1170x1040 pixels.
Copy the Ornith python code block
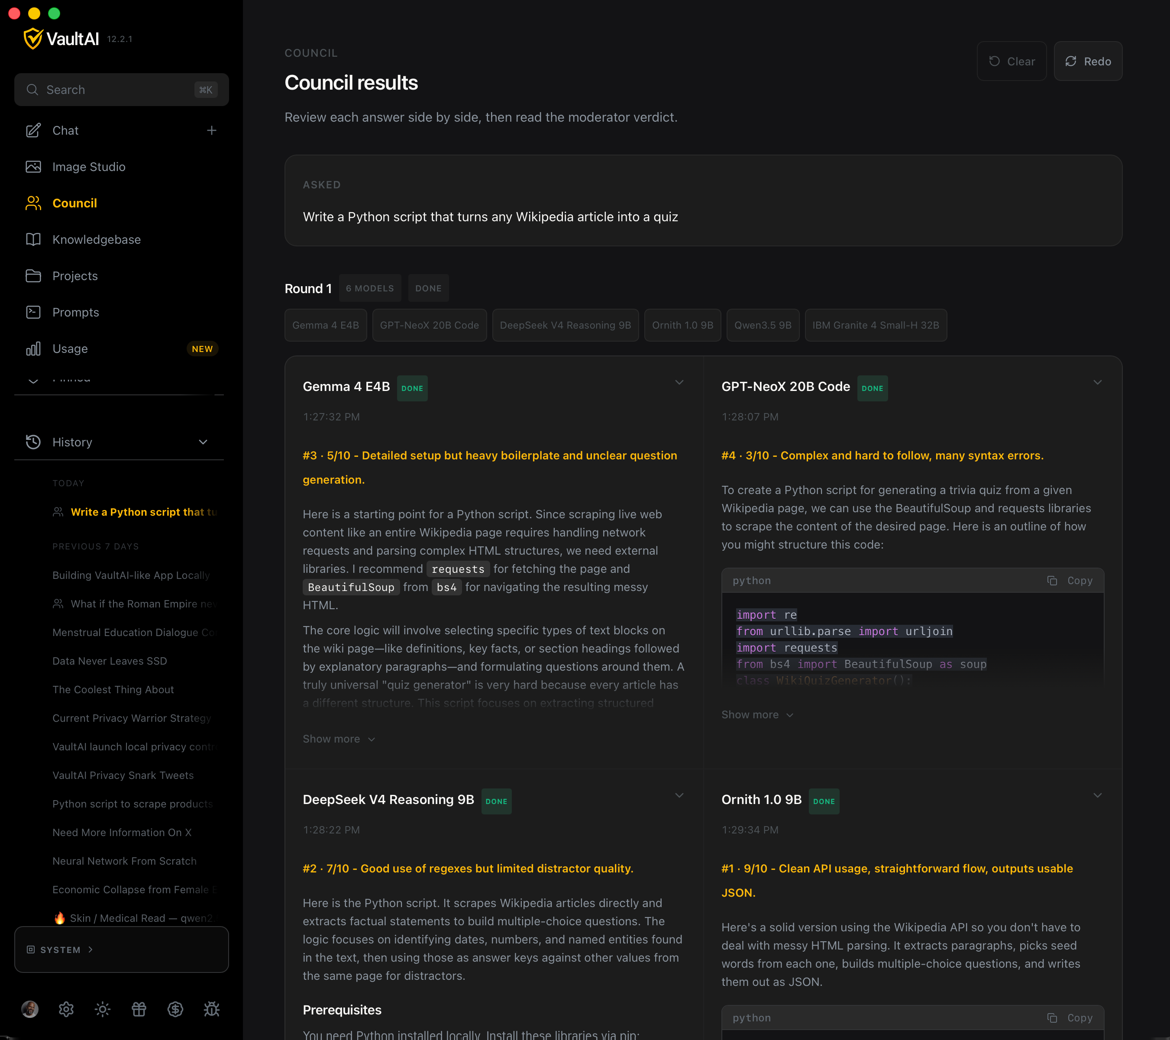(1070, 1017)
